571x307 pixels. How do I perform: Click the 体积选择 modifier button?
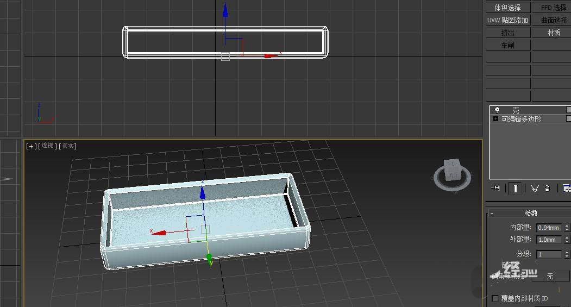tap(507, 8)
